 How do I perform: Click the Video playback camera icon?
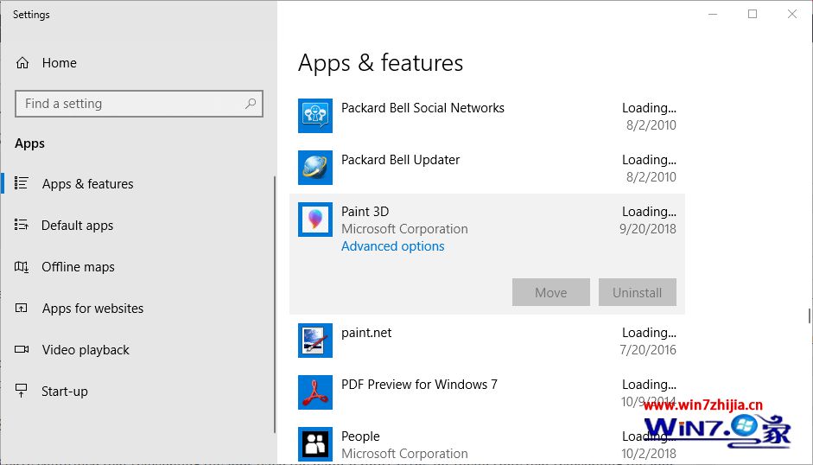22,349
